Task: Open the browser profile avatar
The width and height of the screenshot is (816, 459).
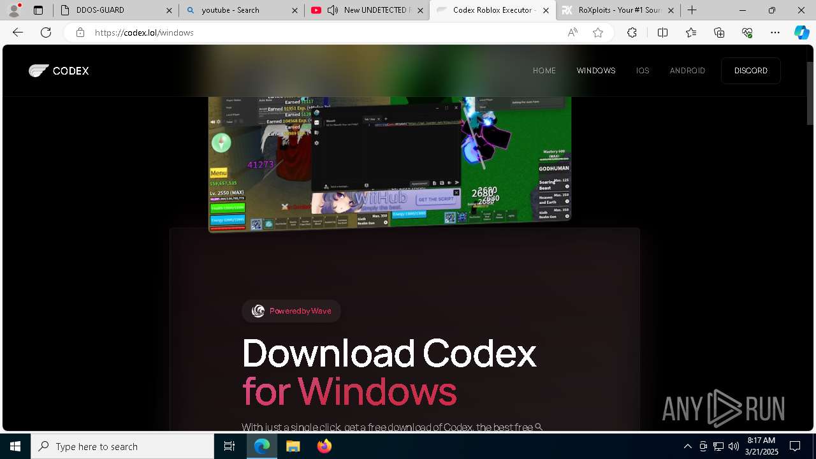Action: (14, 10)
